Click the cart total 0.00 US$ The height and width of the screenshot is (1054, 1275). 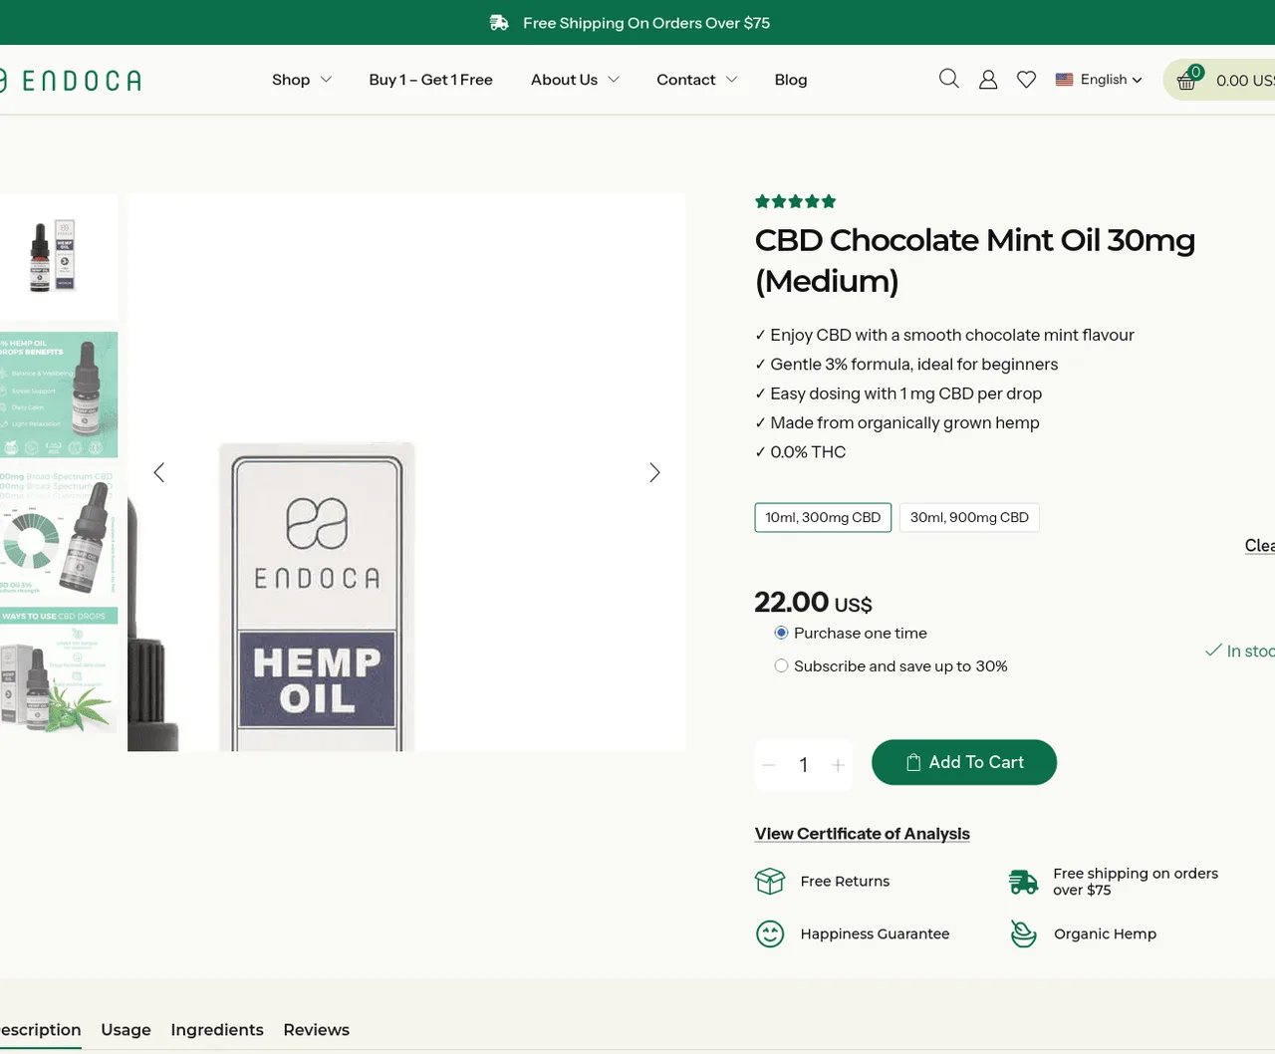[1245, 81]
